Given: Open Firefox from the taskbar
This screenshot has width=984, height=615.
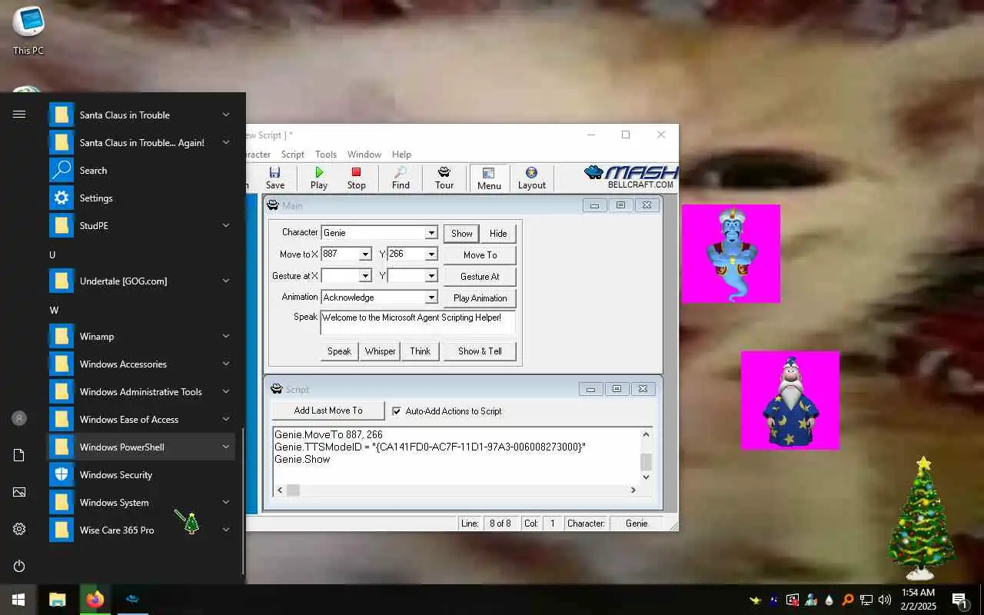Looking at the screenshot, I should click(95, 600).
